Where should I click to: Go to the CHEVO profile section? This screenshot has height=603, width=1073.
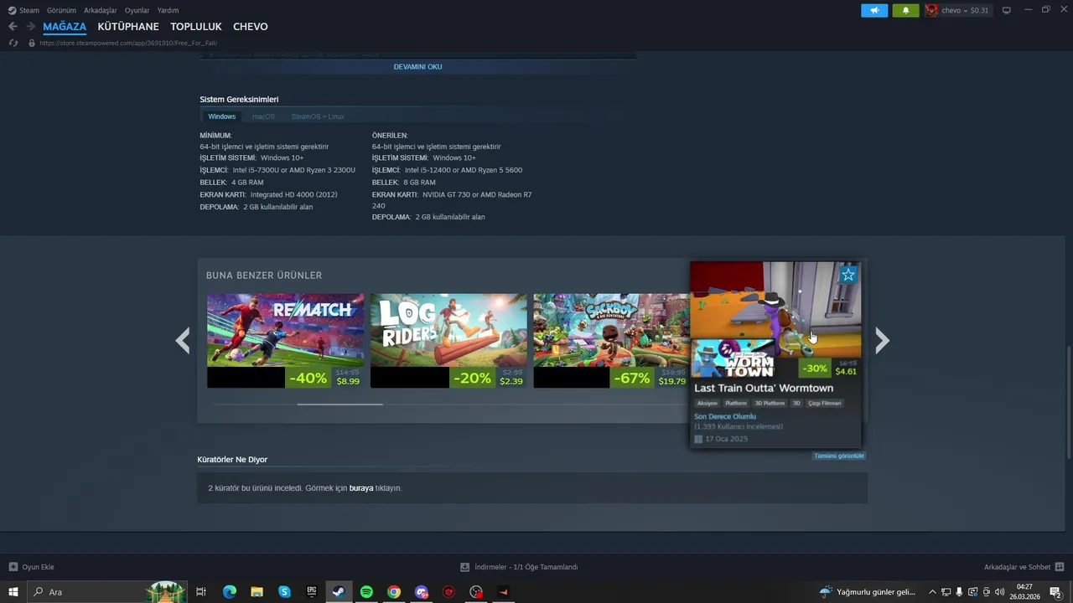pos(251,27)
